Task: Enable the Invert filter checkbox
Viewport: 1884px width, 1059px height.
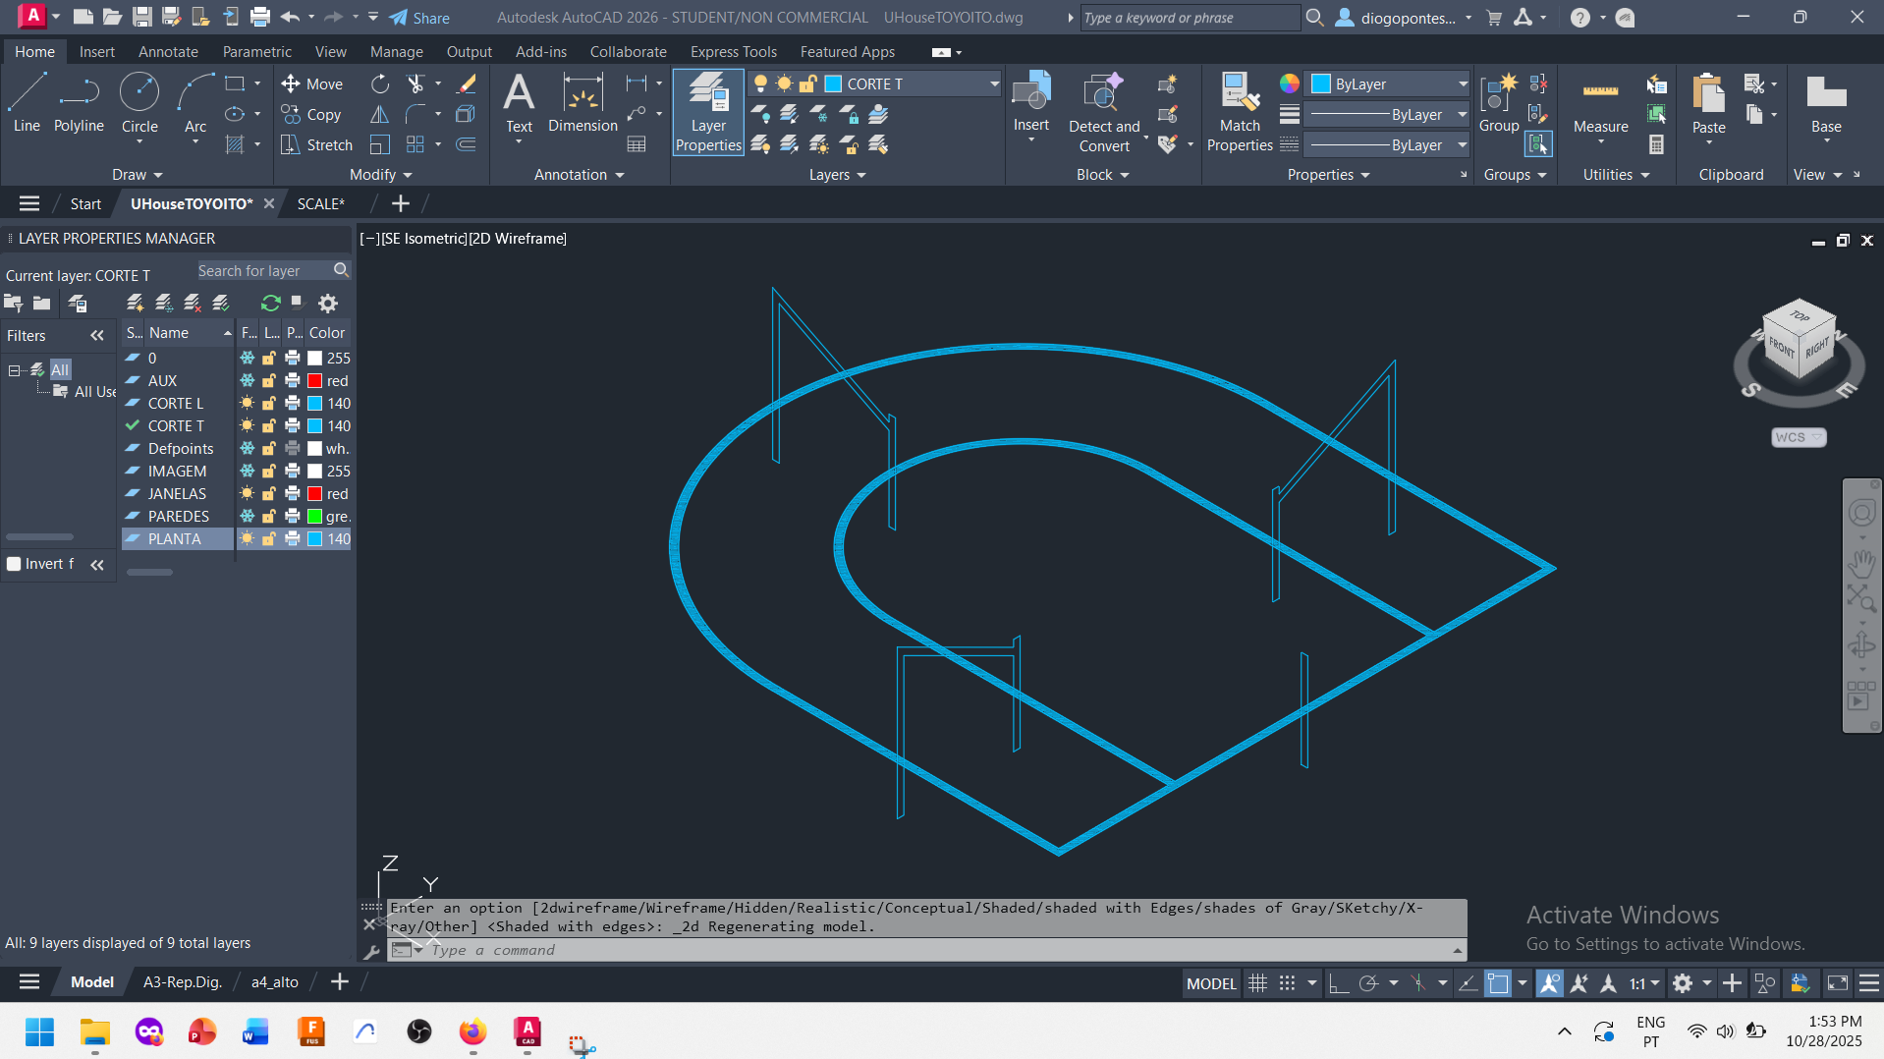Action: (x=15, y=564)
